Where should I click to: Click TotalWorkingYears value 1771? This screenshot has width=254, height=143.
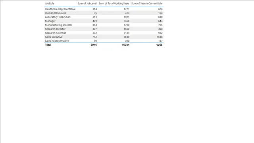pyautogui.click(x=127, y=9)
